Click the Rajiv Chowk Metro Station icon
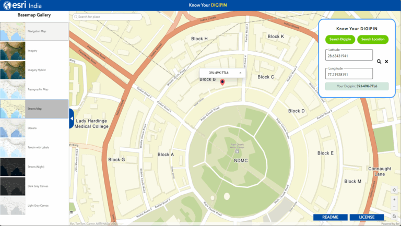 pyautogui.click(x=237, y=151)
